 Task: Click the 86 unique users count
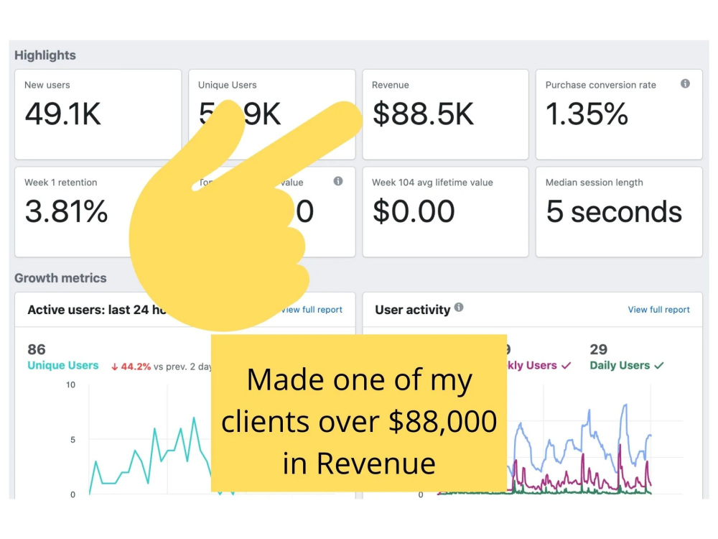37,350
